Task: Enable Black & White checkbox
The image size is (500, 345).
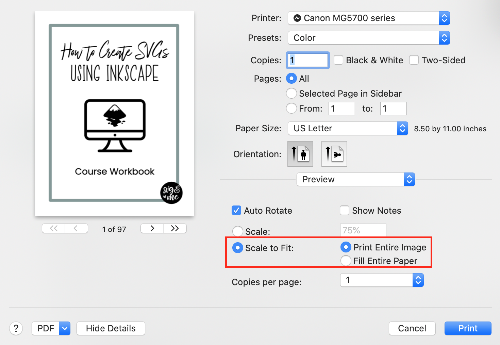Action: 338,60
